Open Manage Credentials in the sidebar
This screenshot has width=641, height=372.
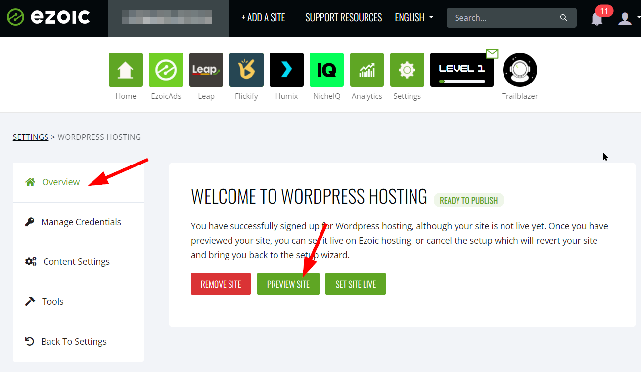[78, 222]
